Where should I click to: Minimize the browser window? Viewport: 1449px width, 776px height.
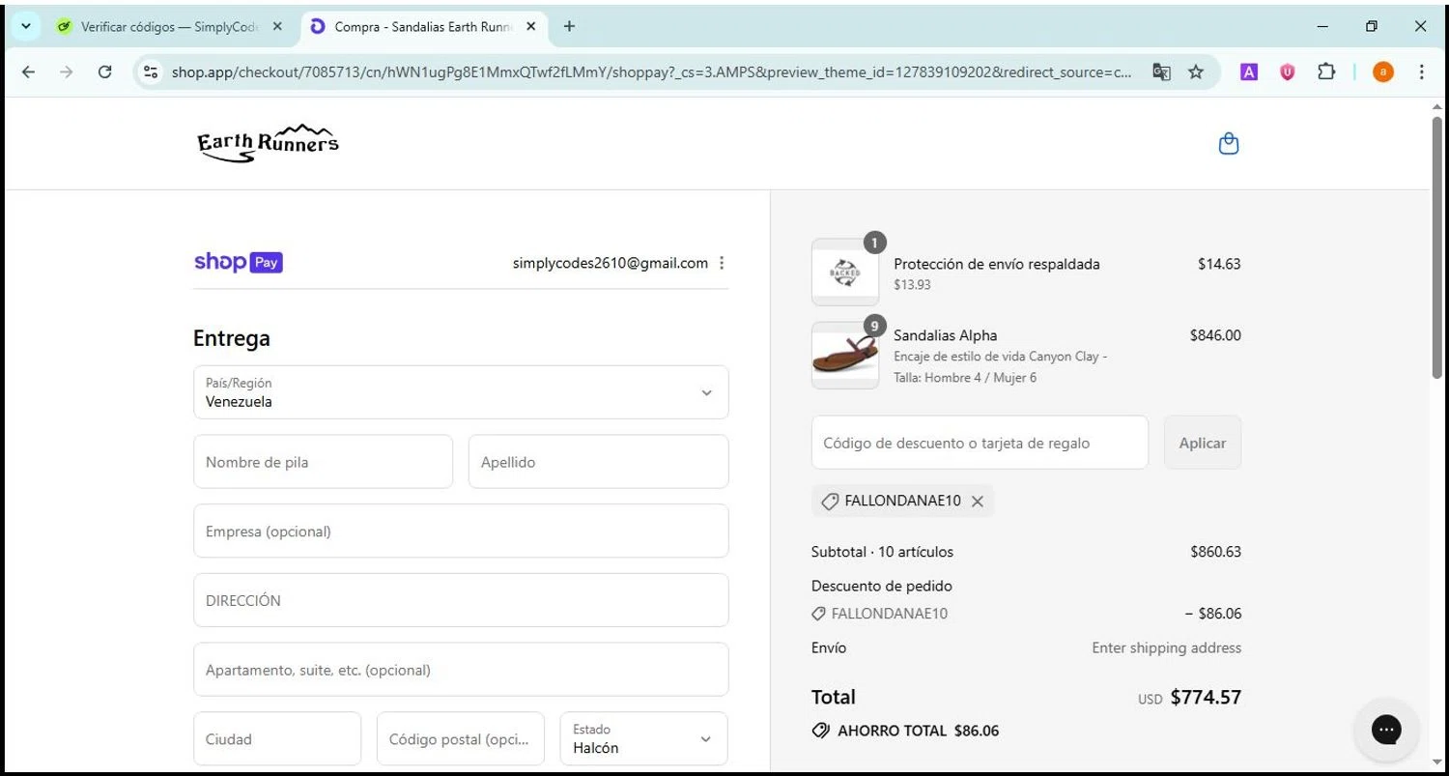pyautogui.click(x=1322, y=26)
